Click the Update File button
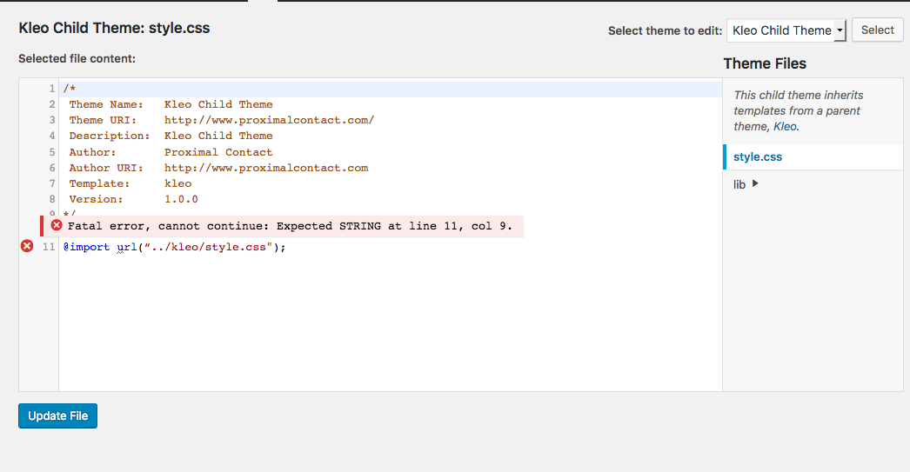 click(x=58, y=415)
